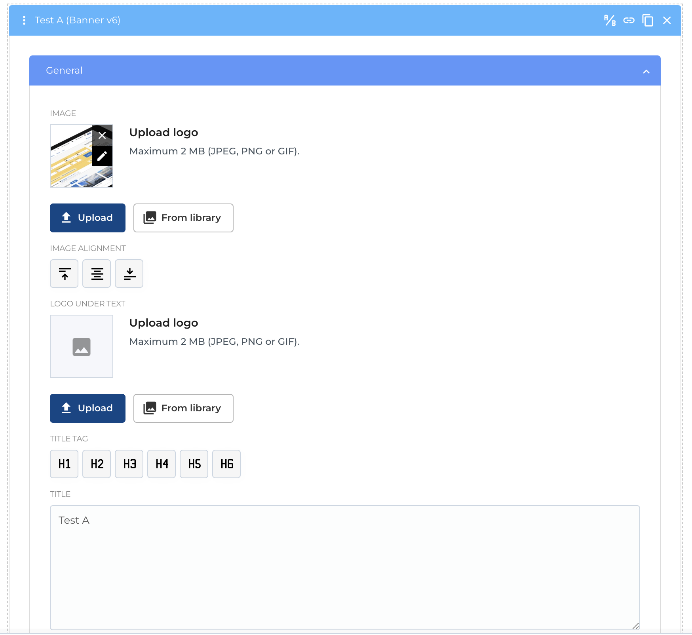Viewport: 692px width, 635px height.
Task: Edit uploaded image with pencil icon
Action: tap(102, 156)
